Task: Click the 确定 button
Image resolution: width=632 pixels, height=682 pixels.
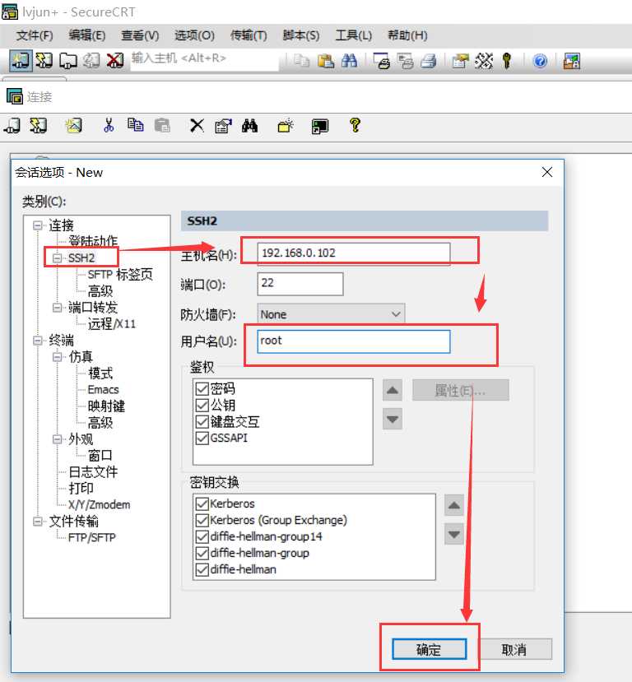Action: coord(430,649)
